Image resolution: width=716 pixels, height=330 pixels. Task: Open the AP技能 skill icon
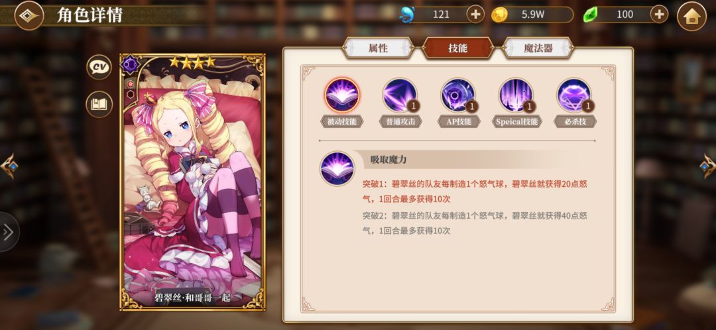pyautogui.click(x=459, y=95)
